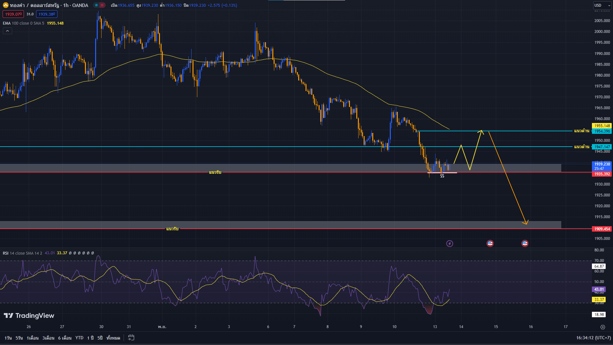This screenshot has height=345, width=613.
Task: Click the gold symbol logo icon
Action: pos(5,5)
